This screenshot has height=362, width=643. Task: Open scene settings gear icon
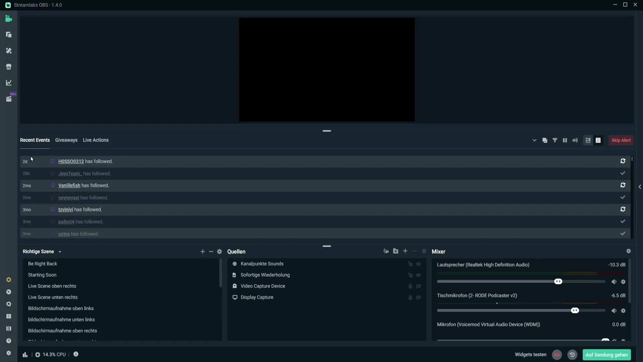click(220, 252)
